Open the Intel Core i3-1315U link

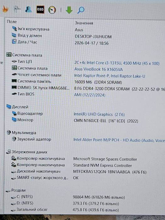coord(117,63)
